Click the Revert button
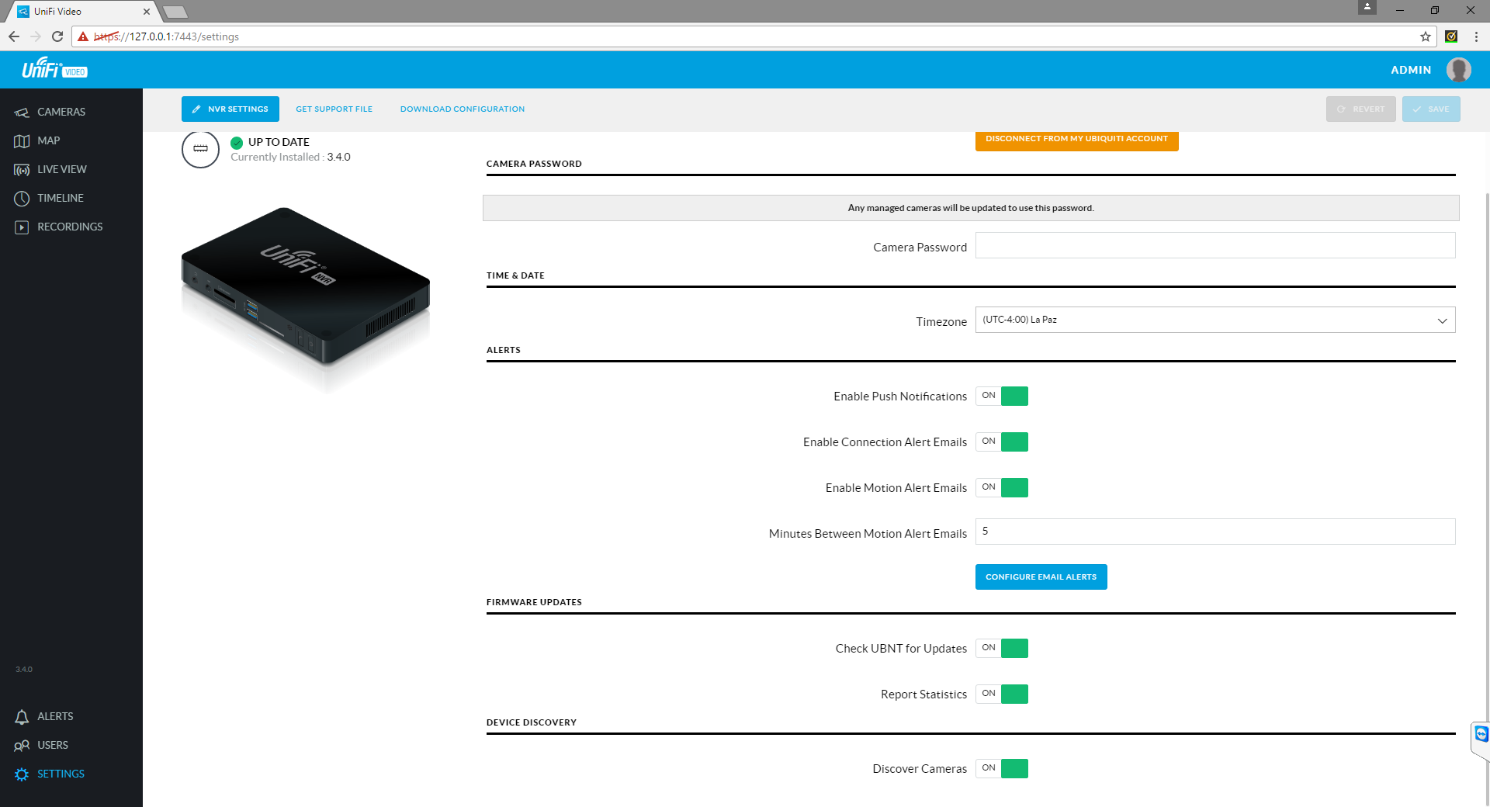Viewport: 1490px width, 807px height. click(x=1361, y=109)
